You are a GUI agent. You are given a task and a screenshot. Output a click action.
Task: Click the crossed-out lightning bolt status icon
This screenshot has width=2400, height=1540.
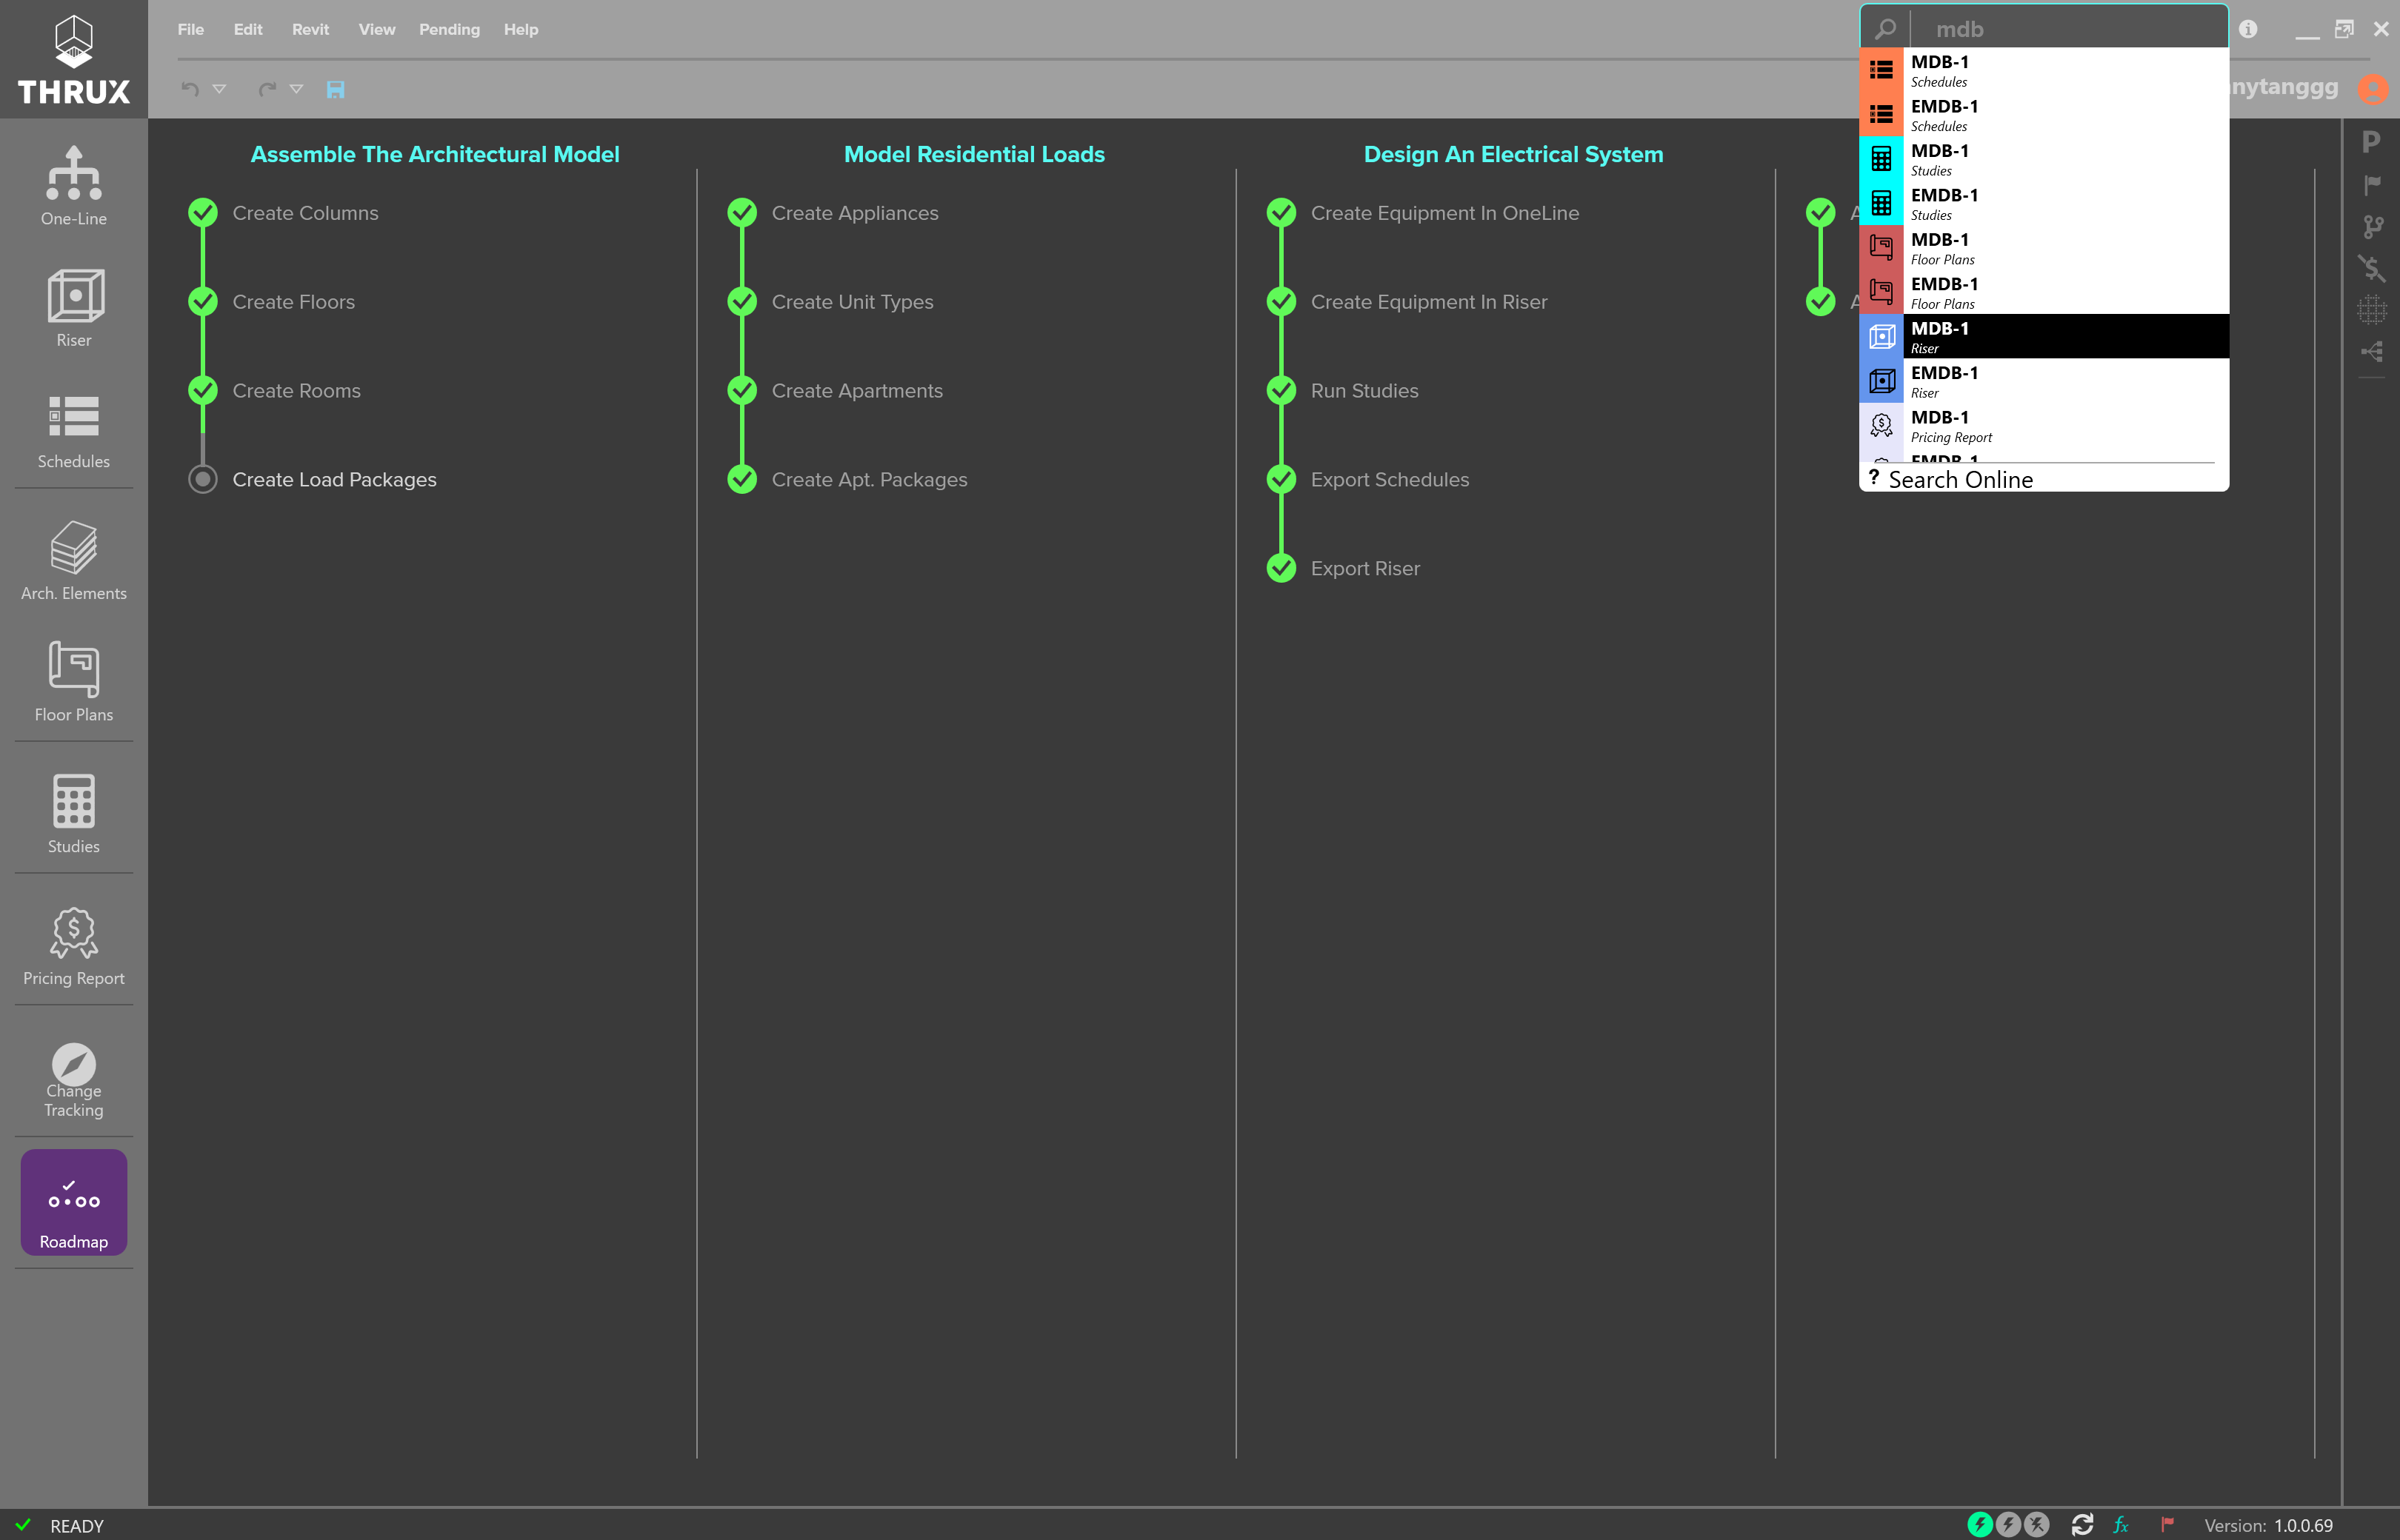pyautogui.click(x=2036, y=1524)
